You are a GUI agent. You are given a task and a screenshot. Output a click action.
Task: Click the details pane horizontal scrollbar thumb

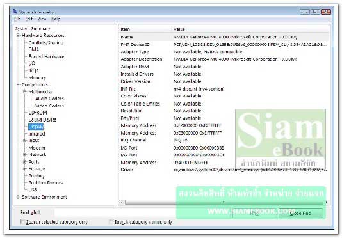coord(224,202)
